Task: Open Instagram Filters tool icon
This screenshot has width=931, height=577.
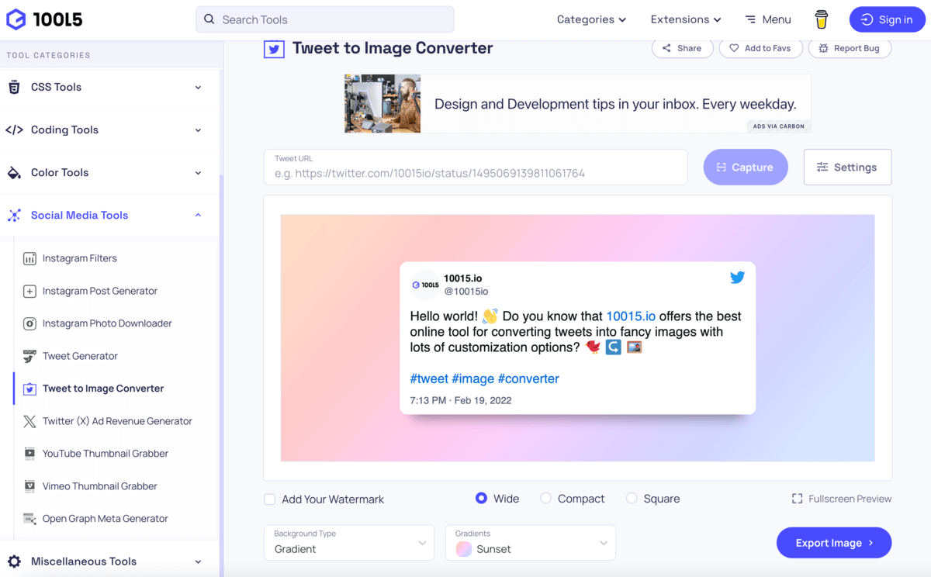Action: [29, 258]
